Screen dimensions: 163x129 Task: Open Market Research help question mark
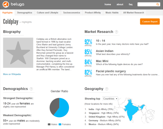point(117,32)
